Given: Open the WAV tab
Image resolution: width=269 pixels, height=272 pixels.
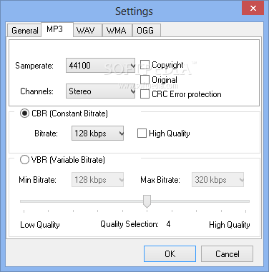Looking at the screenshot, I should point(87,31).
